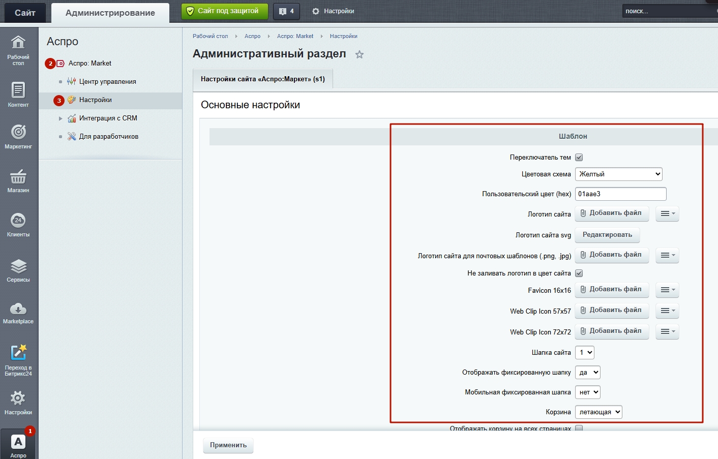718x459 pixels.
Task: Open Web Clip Icon 57x57 options menu
Action: point(668,311)
